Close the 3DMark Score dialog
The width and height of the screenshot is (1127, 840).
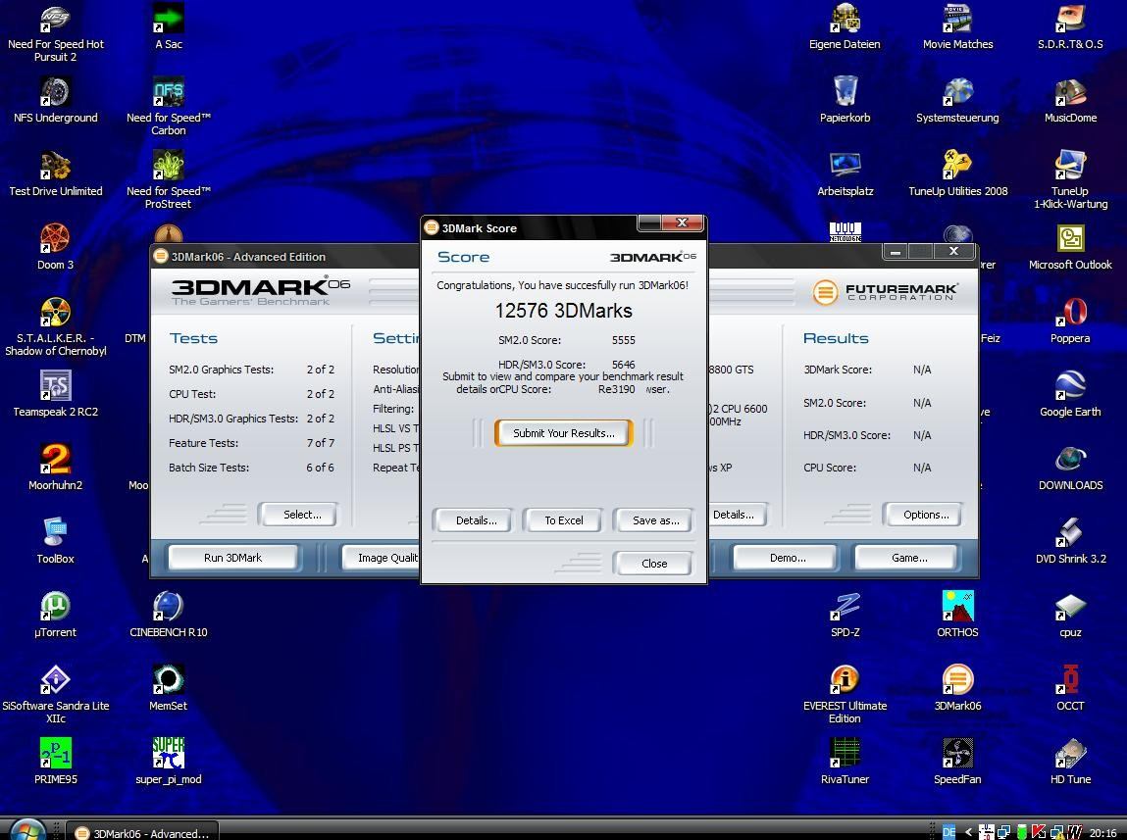654,564
